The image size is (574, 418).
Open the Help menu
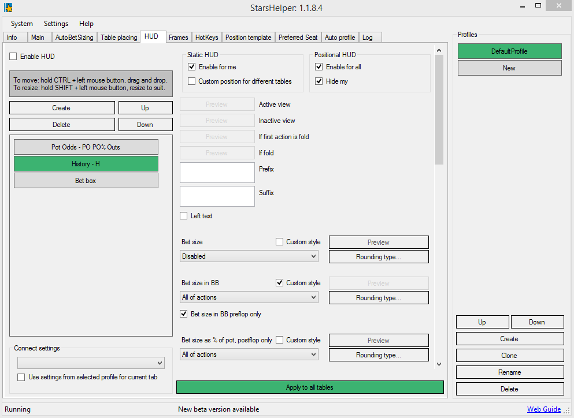coord(86,24)
